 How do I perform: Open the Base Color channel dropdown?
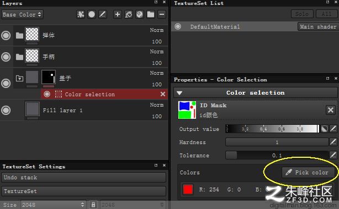pos(22,14)
